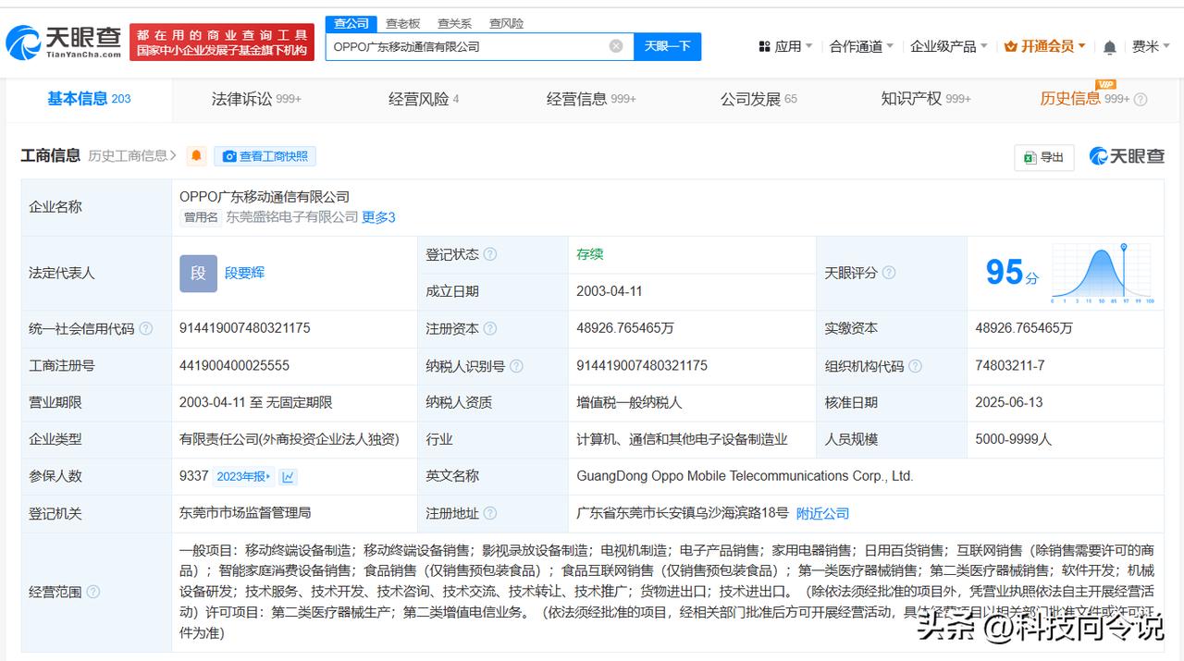Screen dimensions: 1184x661
Task: Click English name GuangDong Oppo Mobile Telecommunications
Action: pyautogui.click(x=745, y=476)
